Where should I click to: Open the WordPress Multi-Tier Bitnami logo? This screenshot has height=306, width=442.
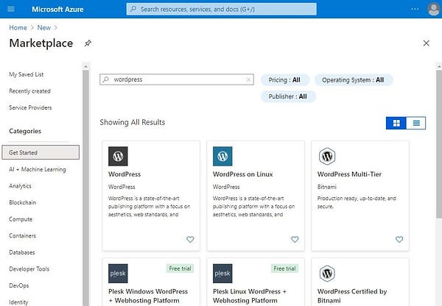tap(327, 156)
